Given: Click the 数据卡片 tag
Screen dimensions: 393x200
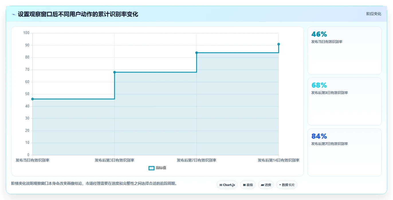Looking at the screenshot, I should (286, 185).
